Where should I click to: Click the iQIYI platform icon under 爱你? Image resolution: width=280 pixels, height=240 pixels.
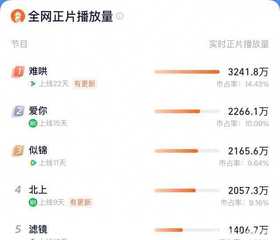pyautogui.click(x=33, y=124)
